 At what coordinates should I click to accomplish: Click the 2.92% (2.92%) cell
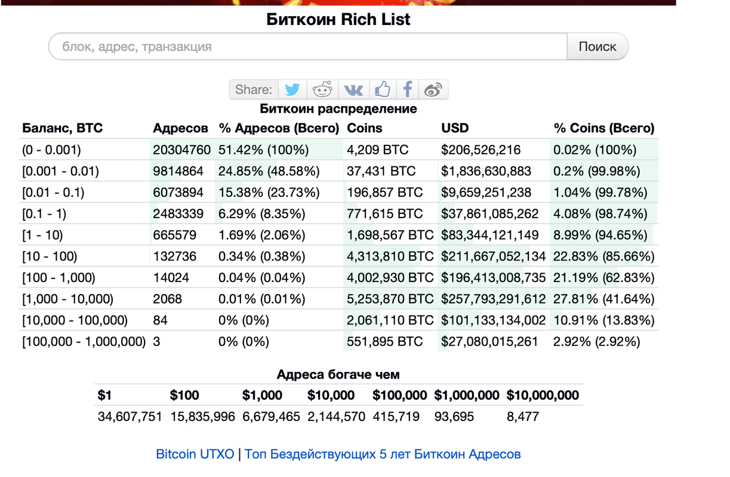point(597,342)
